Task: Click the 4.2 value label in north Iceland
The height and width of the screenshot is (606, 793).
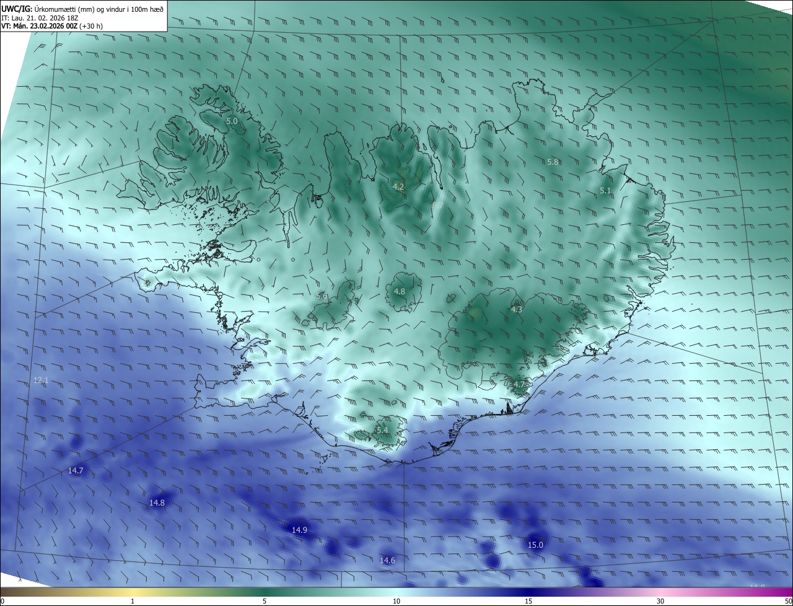Action: (398, 187)
